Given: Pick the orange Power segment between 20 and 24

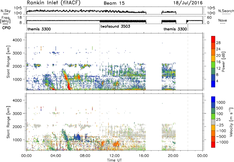Looking at the screenshot, I should coord(213,52).
